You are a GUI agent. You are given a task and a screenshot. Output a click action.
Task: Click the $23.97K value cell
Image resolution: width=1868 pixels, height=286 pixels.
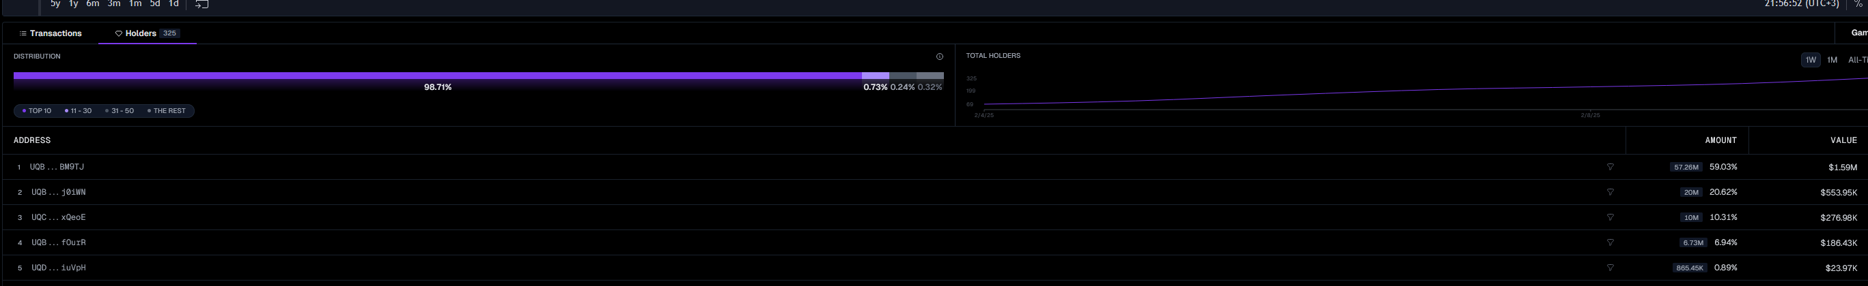(x=1841, y=269)
